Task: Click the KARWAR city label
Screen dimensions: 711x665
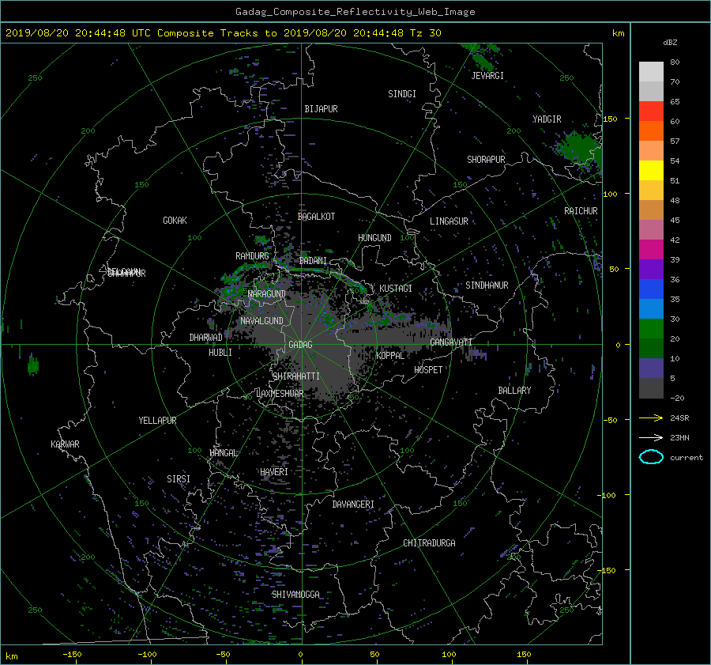Action: click(x=65, y=444)
